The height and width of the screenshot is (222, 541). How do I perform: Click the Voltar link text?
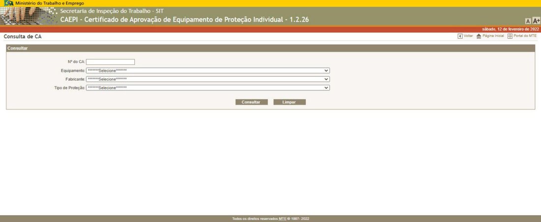click(468, 36)
